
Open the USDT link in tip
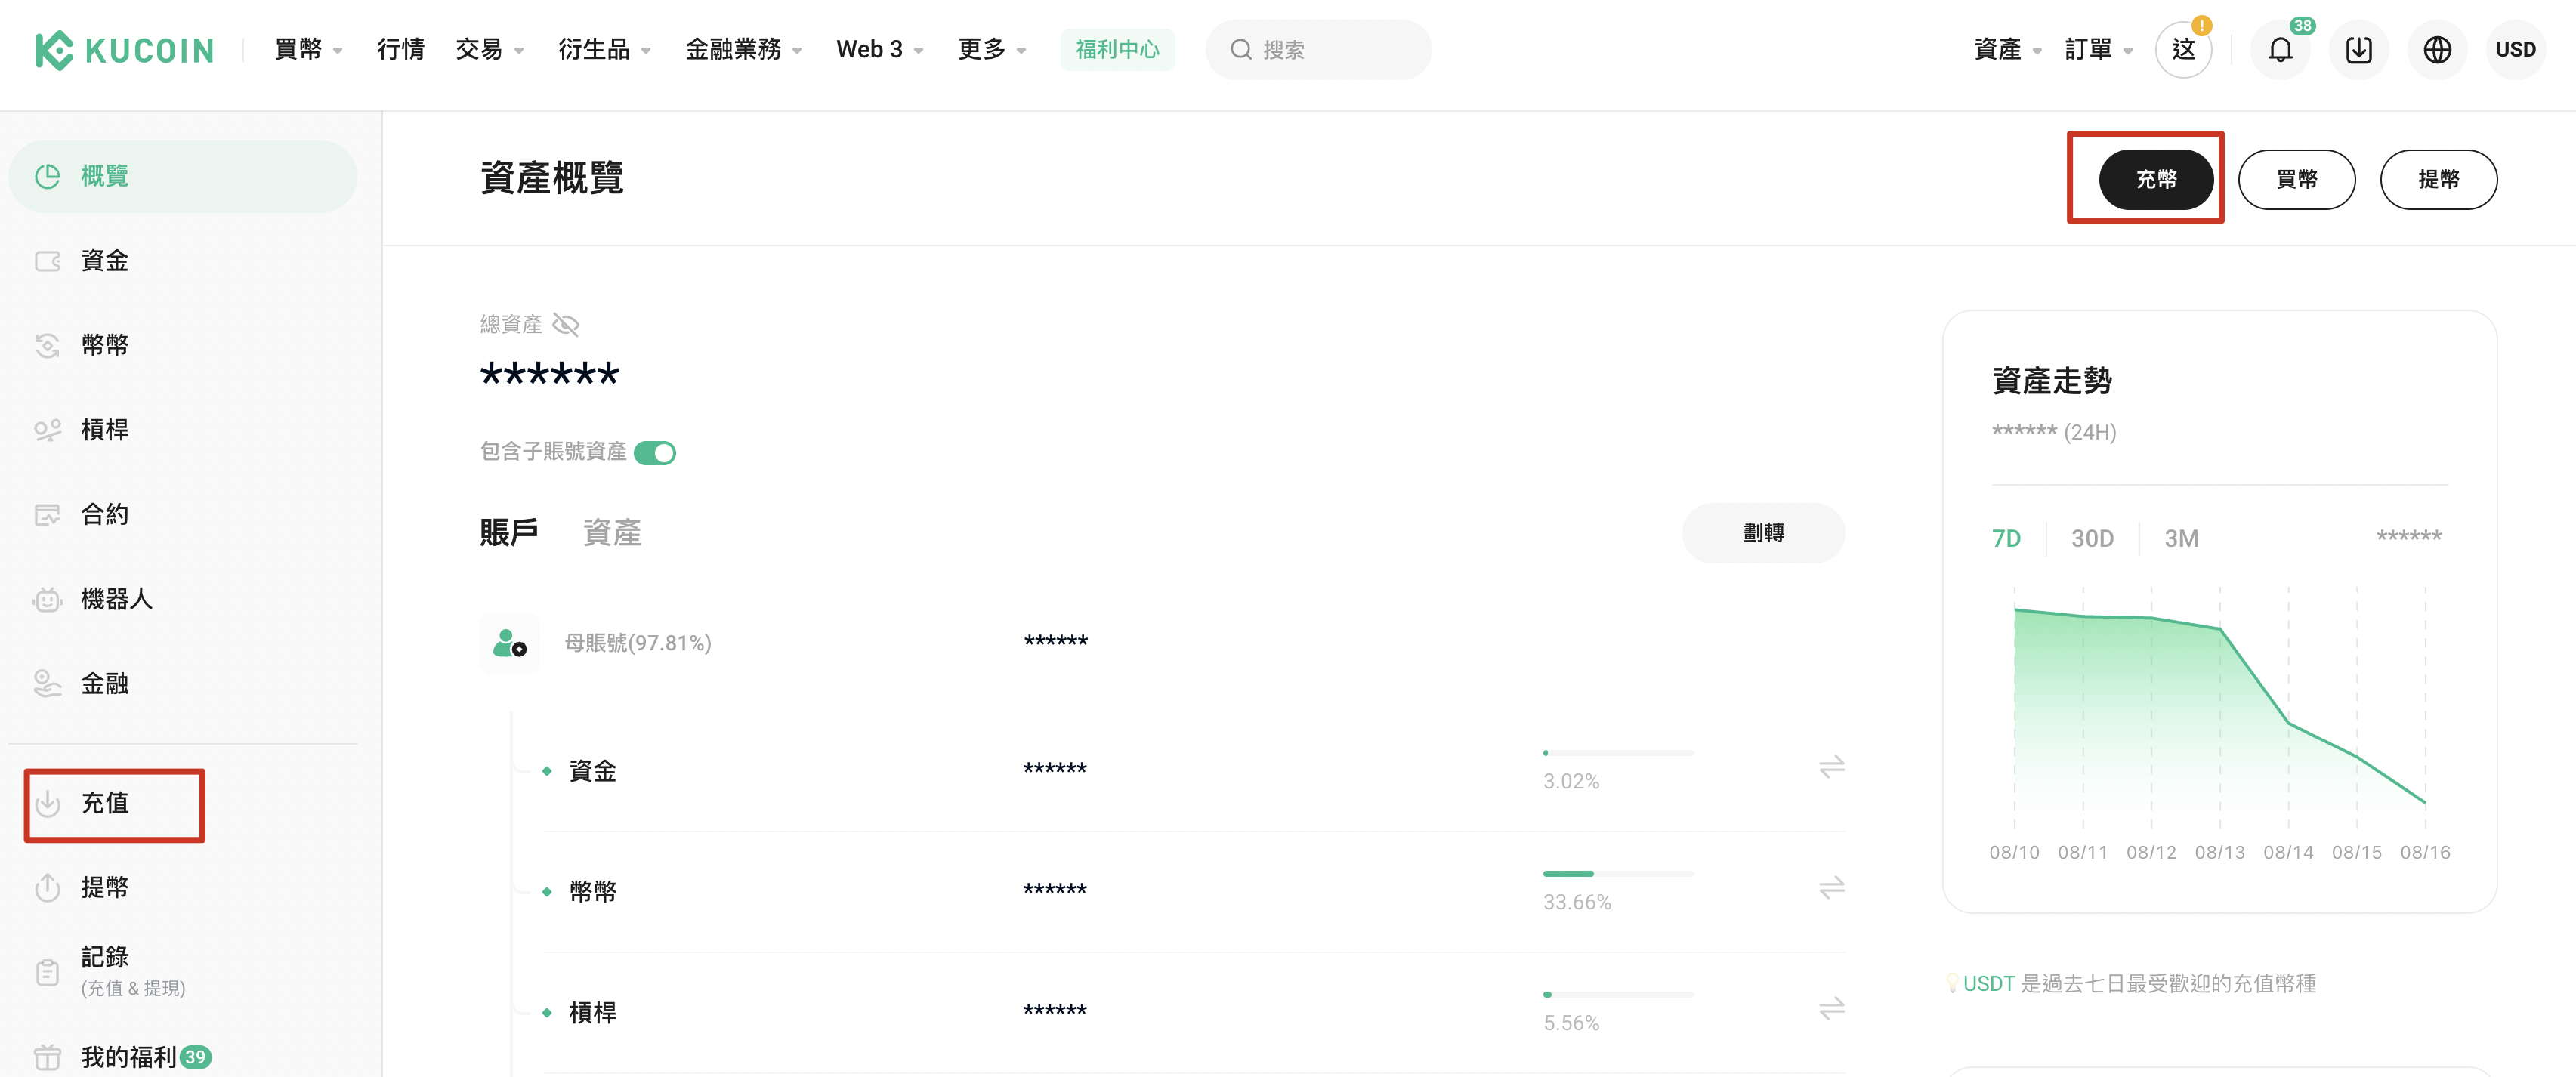coord(1988,983)
